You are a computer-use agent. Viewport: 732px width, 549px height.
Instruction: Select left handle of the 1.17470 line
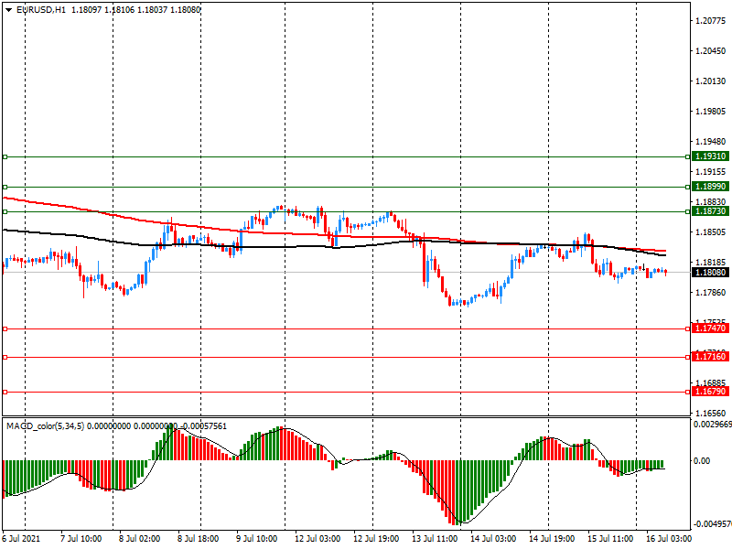(x=5, y=328)
